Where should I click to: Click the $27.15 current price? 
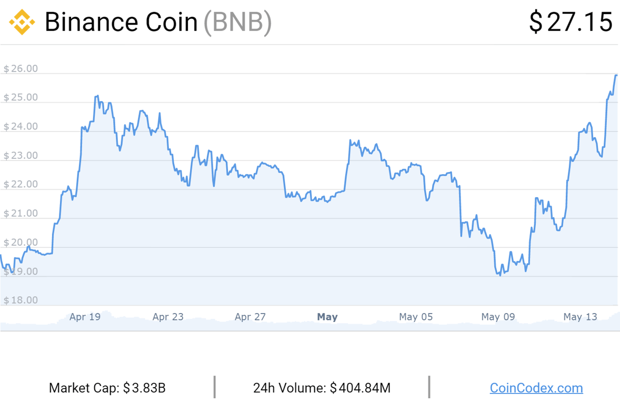tap(571, 22)
